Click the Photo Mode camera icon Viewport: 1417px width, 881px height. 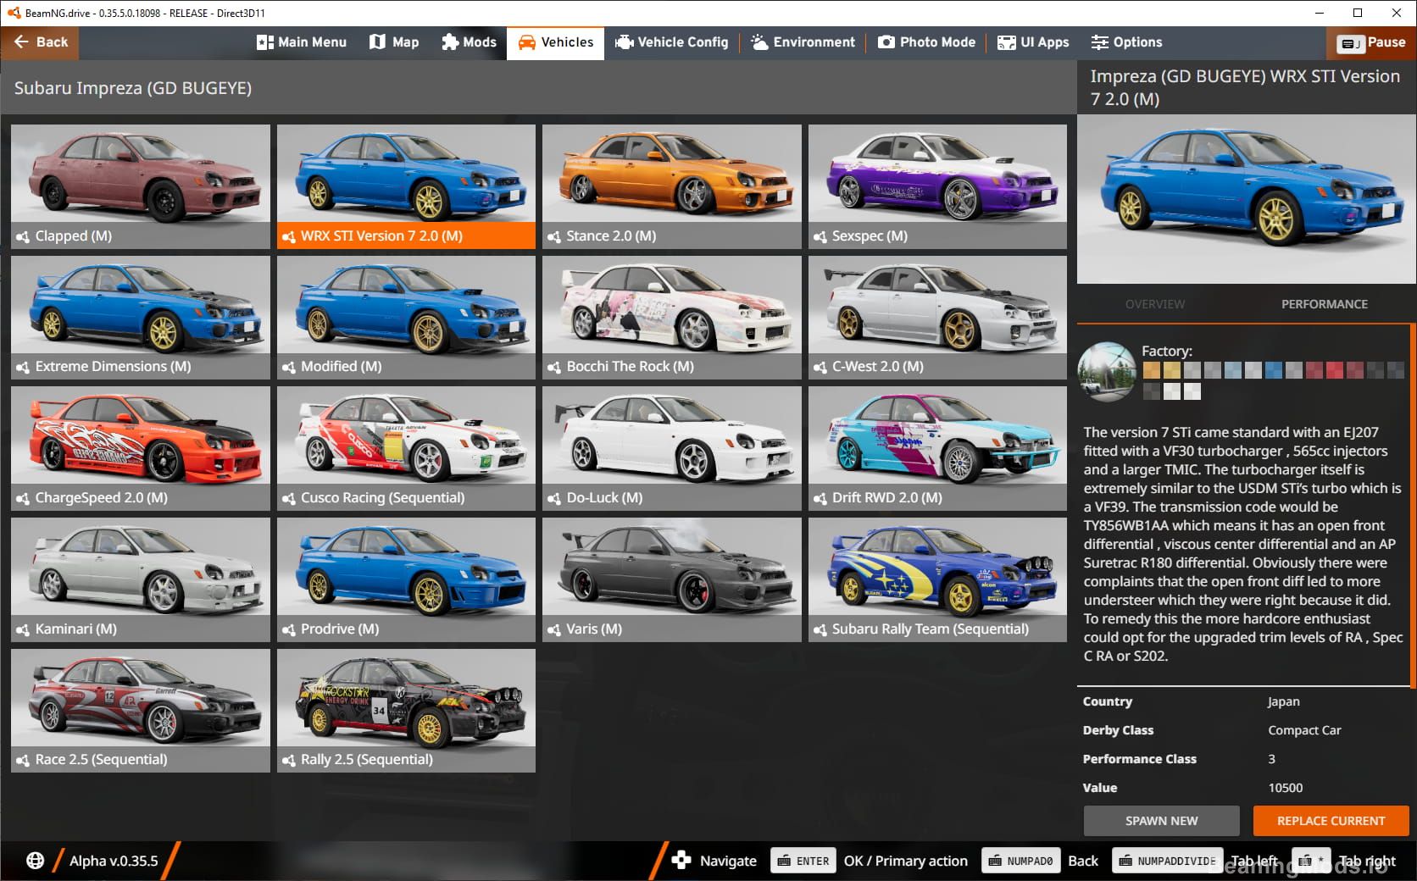click(886, 42)
